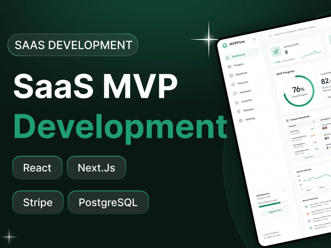The height and width of the screenshot is (248, 331).
Task: Click the In Progress column header
Action: (x=325, y=119)
